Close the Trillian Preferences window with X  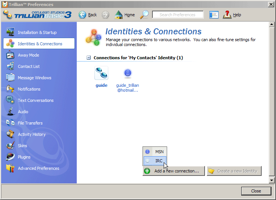click(x=271, y=4)
